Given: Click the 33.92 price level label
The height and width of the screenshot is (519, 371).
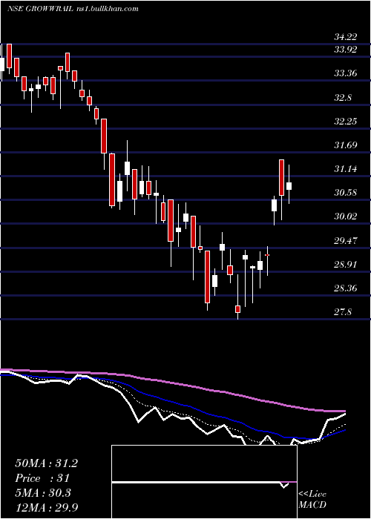Looking at the screenshot, I should [x=345, y=50].
